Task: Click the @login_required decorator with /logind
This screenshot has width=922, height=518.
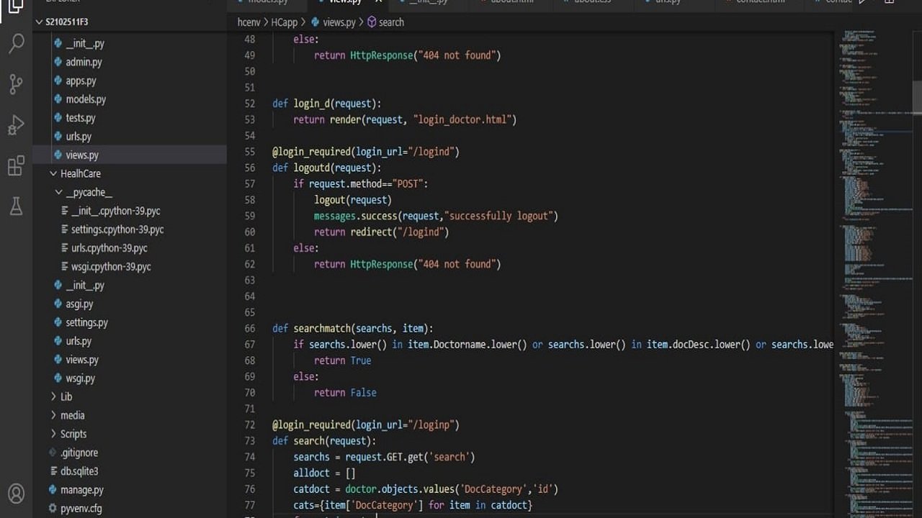Action: click(366, 152)
